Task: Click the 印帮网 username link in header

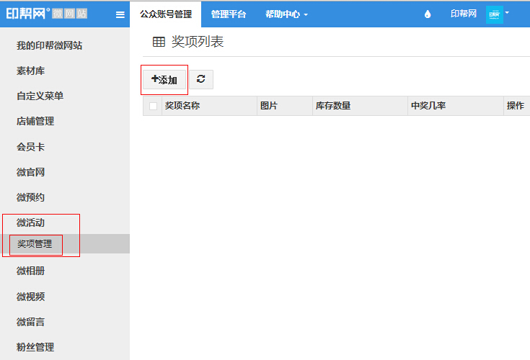Action: 463,14
